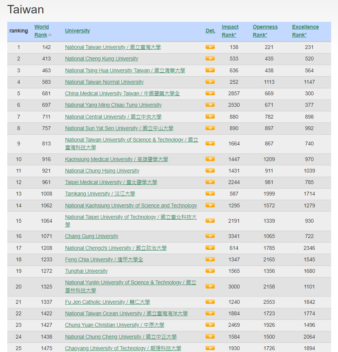Open National Kaohsiung University of Science and Technology link

131,205
